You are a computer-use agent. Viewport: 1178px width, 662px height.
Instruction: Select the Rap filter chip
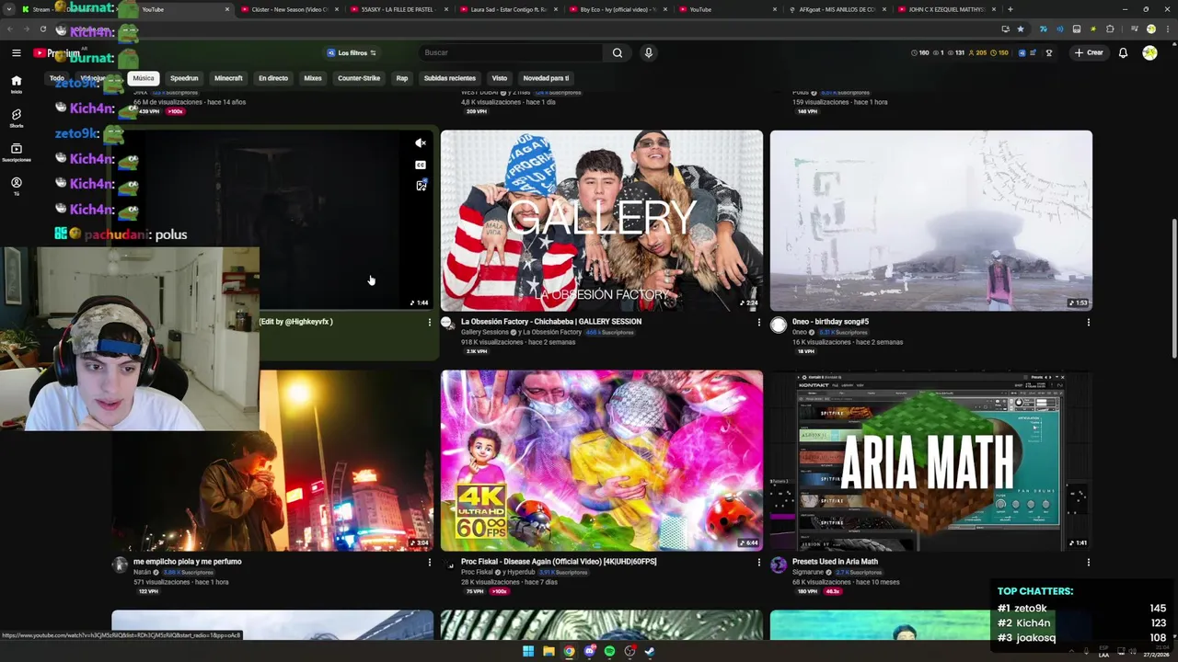[402, 78]
